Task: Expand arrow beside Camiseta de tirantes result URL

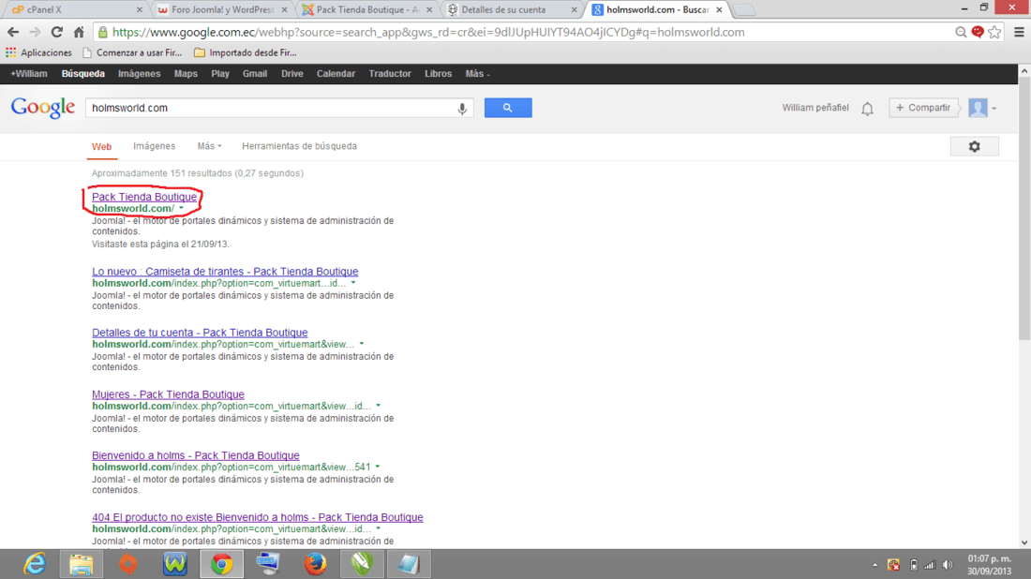Action: point(353,283)
